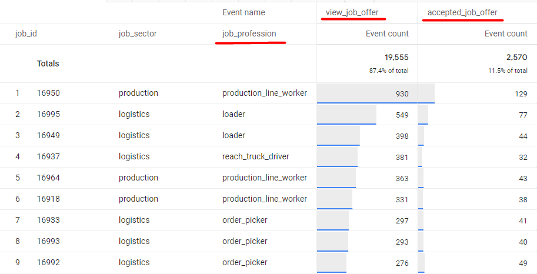The image size is (537, 274).
Task: Select job ID 16995 cell
Action: click(x=48, y=115)
